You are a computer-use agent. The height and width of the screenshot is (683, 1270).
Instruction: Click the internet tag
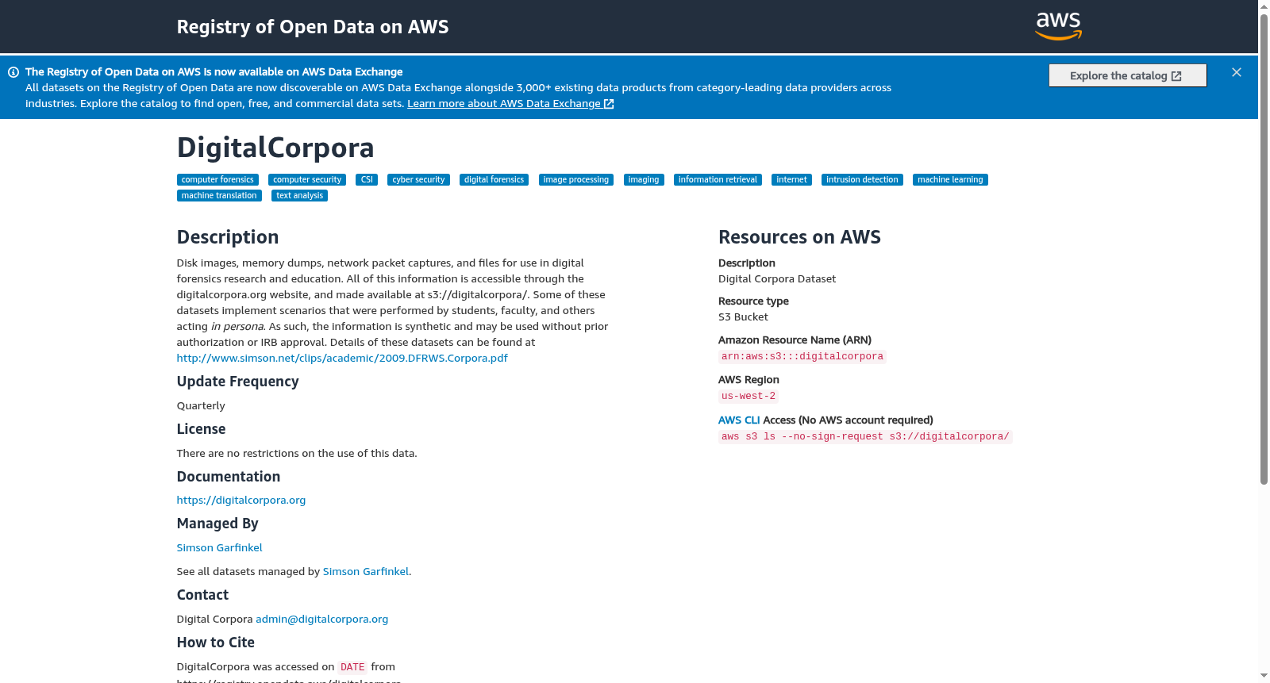tap(791, 180)
